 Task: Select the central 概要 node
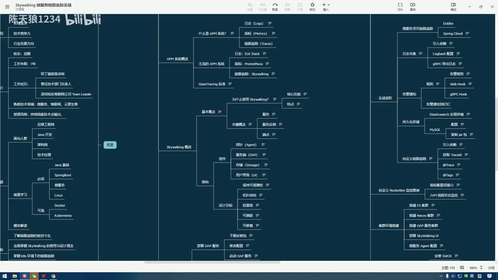click(x=110, y=145)
